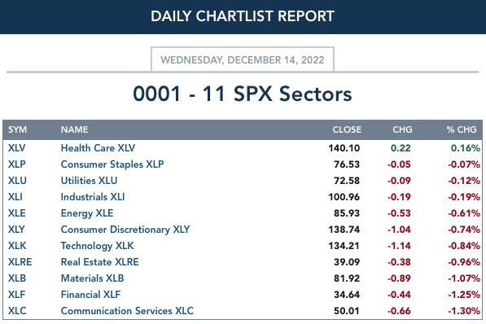This screenshot has height=324, width=486.
Task: Open the Materials XLB name link
Action: pos(92,278)
